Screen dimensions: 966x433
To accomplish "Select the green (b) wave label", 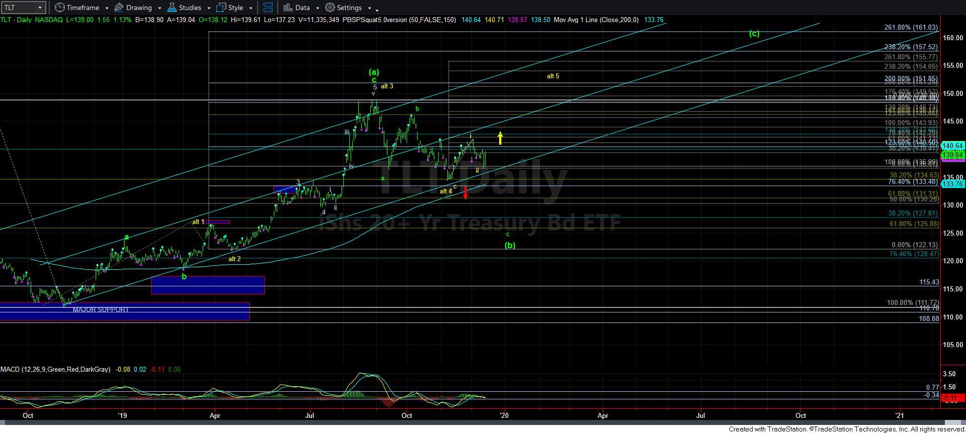I will pos(510,246).
